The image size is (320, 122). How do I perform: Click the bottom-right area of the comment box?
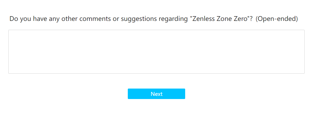[302, 71]
